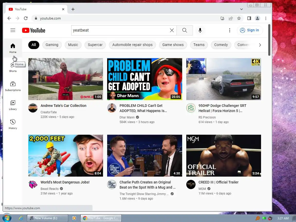Open Library in the sidebar
296x222 pixels.
pyautogui.click(x=13, y=105)
